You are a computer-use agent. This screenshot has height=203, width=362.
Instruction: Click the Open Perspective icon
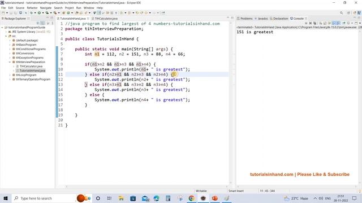[348, 13]
